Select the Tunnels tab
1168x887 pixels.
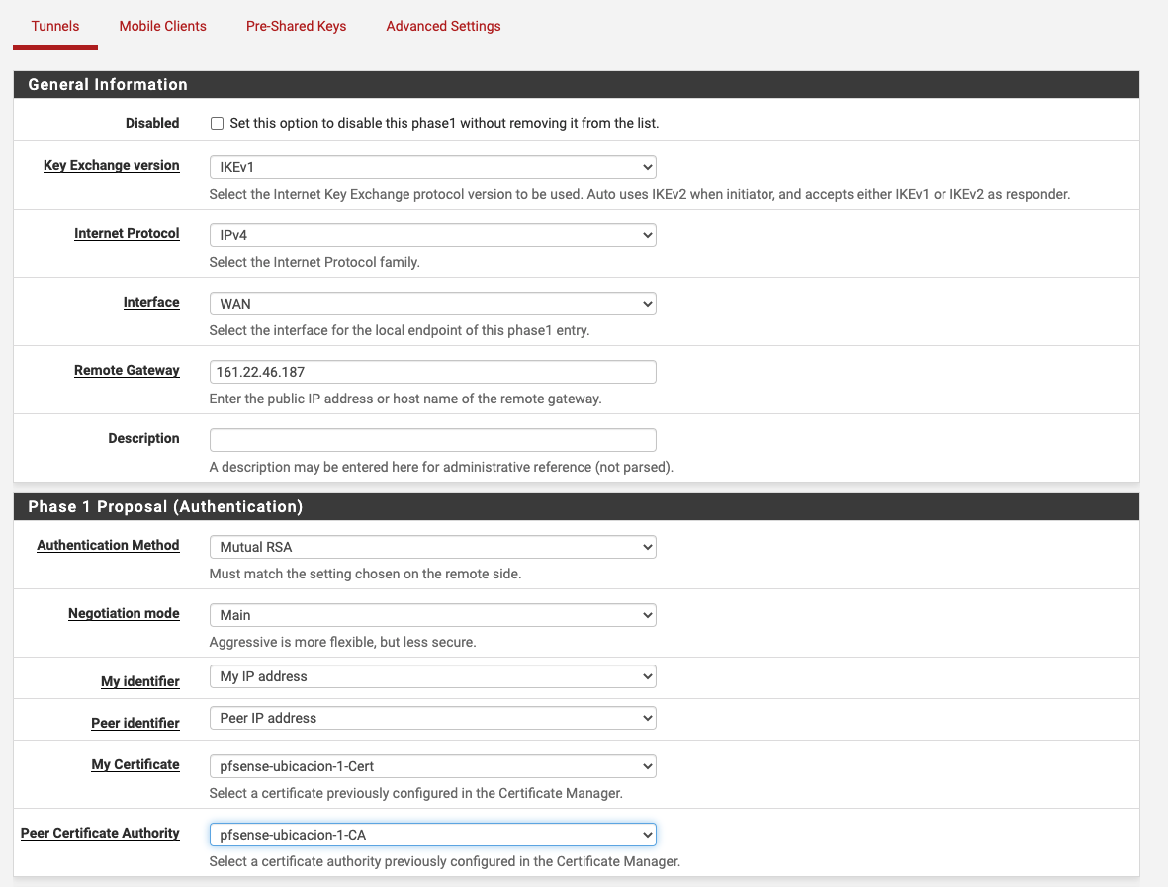pos(55,26)
